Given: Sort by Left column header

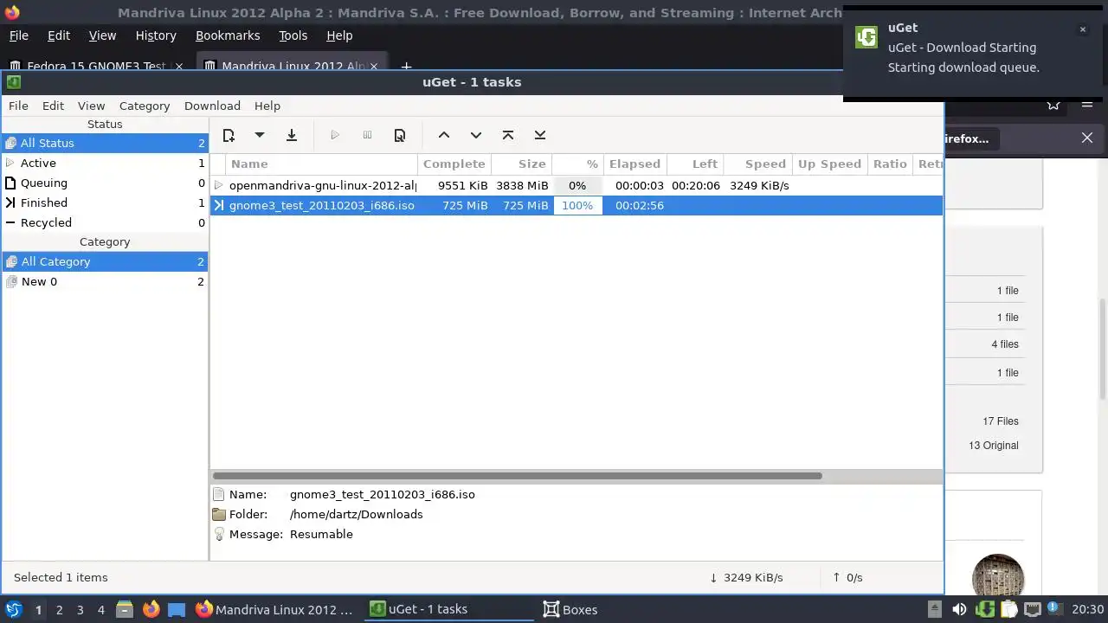Looking at the screenshot, I should (695, 164).
